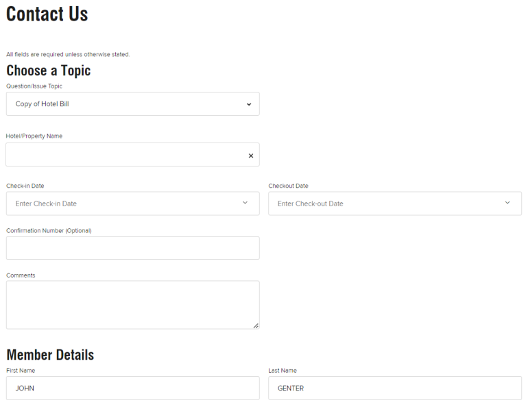Click the First Name field containing JOHN

pyautogui.click(x=132, y=388)
